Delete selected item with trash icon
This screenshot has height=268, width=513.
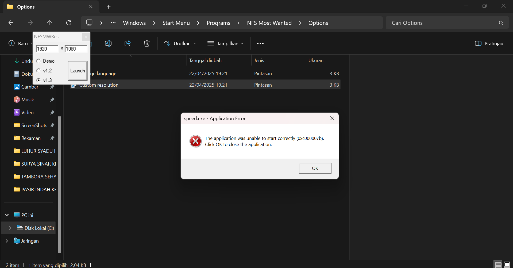pos(147,43)
